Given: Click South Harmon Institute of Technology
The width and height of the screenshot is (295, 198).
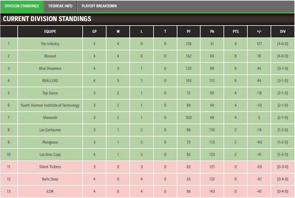Looking at the screenshot, I should click(x=50, y=105).
